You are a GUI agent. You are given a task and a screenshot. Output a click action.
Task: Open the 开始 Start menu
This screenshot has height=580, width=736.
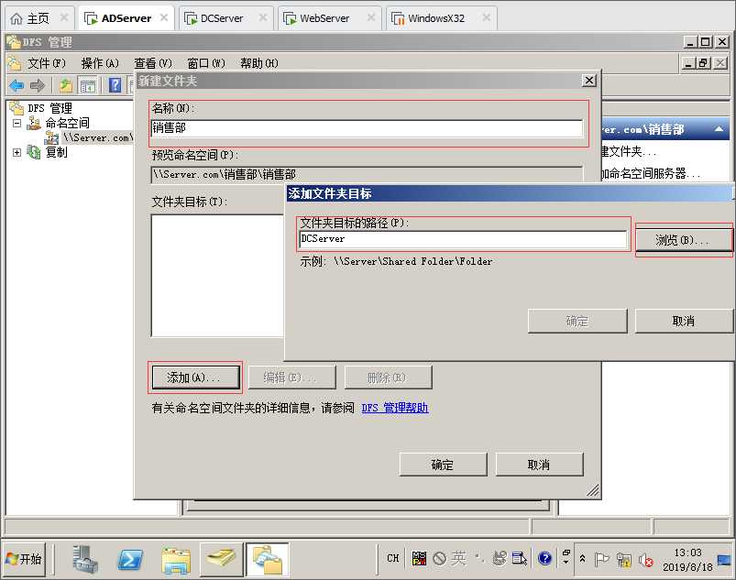point(25,559)
